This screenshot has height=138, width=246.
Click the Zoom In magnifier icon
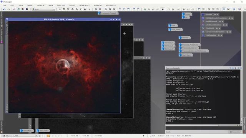point(96,9)
